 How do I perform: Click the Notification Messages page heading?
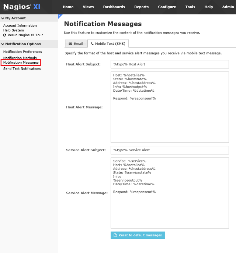tap(103, 24)
